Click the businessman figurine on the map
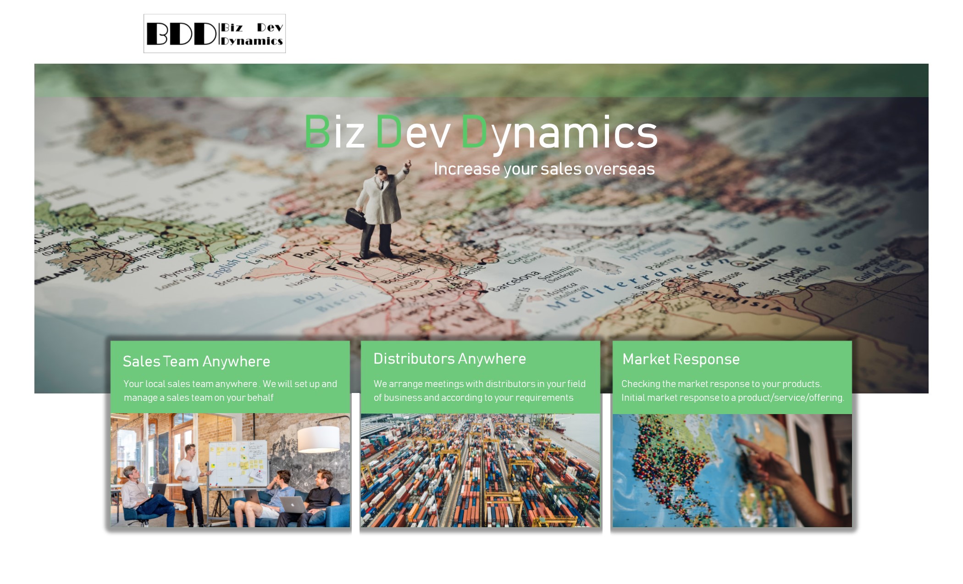Screen dimensions: 963x584 (380, 211)
